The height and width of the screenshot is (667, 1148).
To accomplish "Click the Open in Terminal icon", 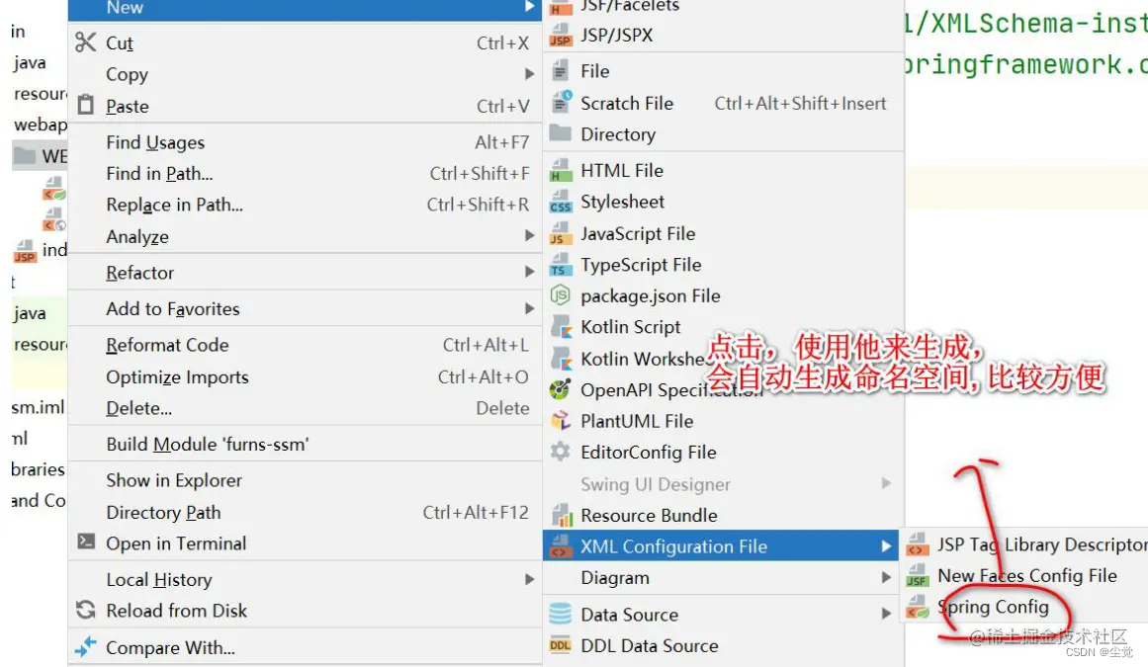I will (x=86, y=542).
